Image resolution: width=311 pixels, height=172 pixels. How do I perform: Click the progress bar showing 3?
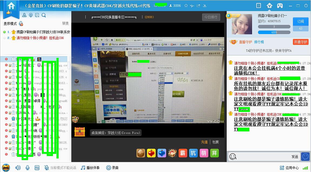click(x=274, y=27)
